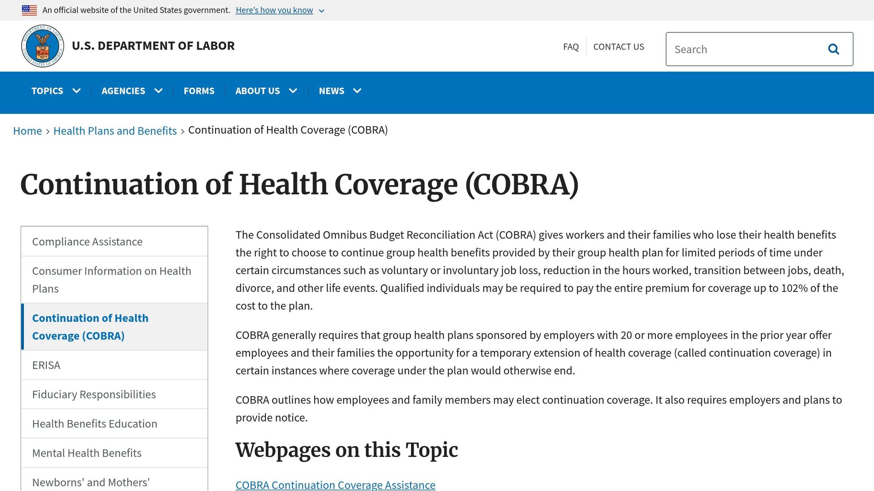Click the magnifying glass search icon
Screen dimensions: 874x491
pos(833,49)
